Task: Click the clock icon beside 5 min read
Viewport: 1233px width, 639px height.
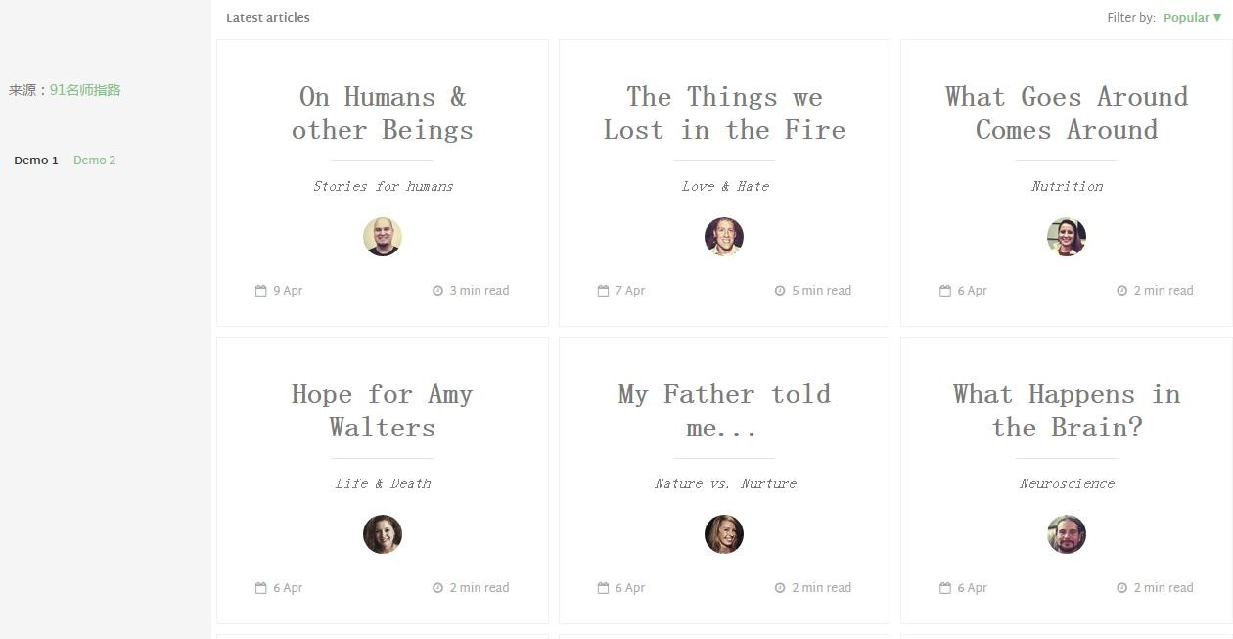Action: pos(780,291)
